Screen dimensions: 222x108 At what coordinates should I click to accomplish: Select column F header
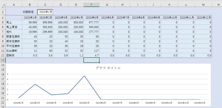pyautogui.click(x=91, y=5)
